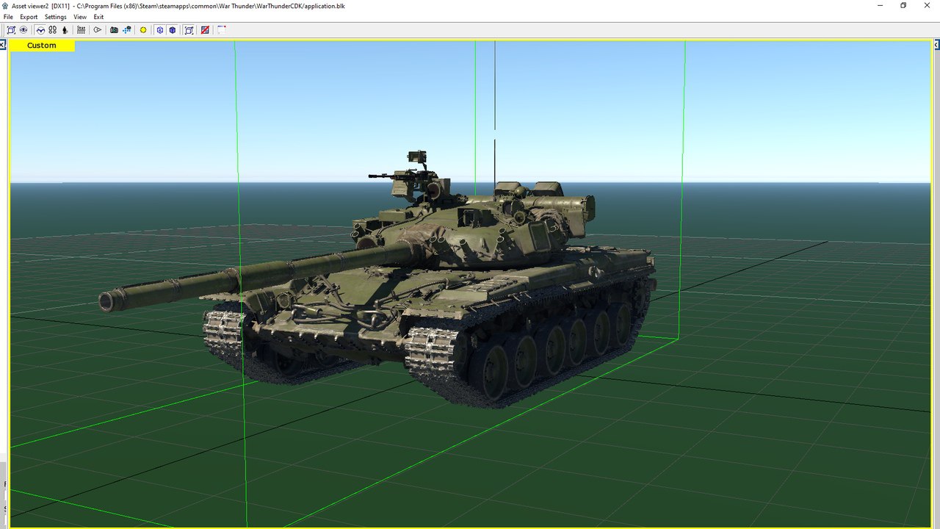Click the footprints icon in the toolbar
Image resolution: width=940 pixels, height=529 pixels.
(x=53, y=30)
